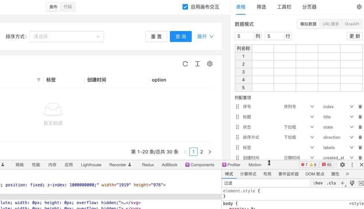Disable the 启用画布交互 checkbox
Viewport: 364px width, 209px height.
tap(185, 6)
